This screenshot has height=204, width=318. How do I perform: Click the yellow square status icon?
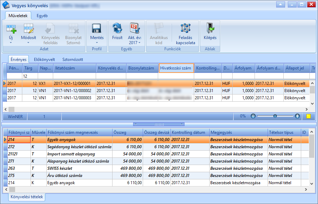(x=308, y=116)
